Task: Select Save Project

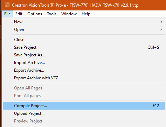Action: click(84, 47)
